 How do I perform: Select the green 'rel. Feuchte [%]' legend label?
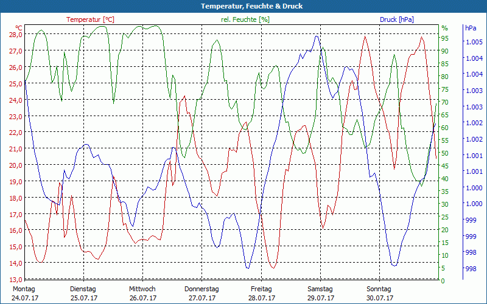(245, 19)
